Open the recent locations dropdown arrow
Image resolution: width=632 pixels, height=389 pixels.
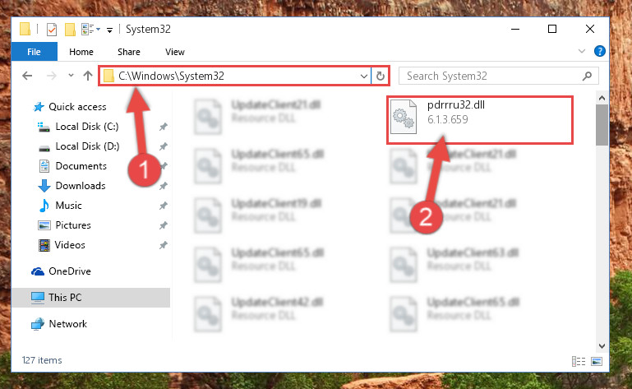coord(71,76)
